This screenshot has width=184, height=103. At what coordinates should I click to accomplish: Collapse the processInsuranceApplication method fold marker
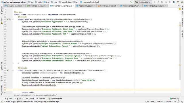13,70
